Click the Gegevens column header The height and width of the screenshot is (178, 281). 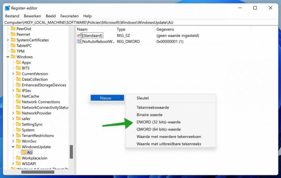click(203, 29)
